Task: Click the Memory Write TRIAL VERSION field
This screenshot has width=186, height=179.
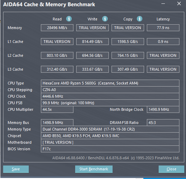Action: 92,28
